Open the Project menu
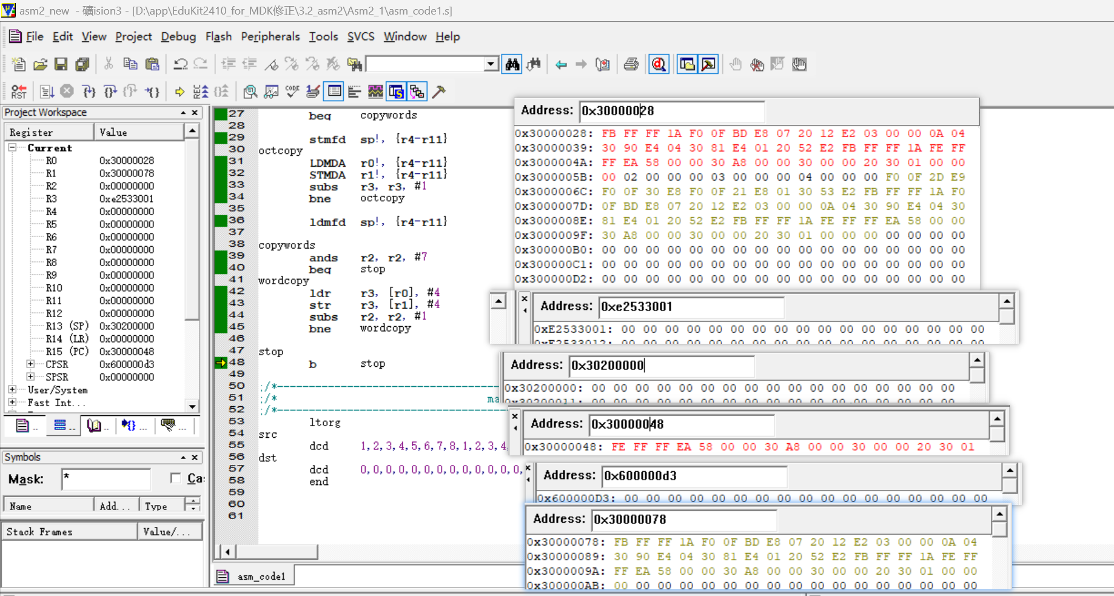This screenshot has width=1114, height=596. [133, 36]
